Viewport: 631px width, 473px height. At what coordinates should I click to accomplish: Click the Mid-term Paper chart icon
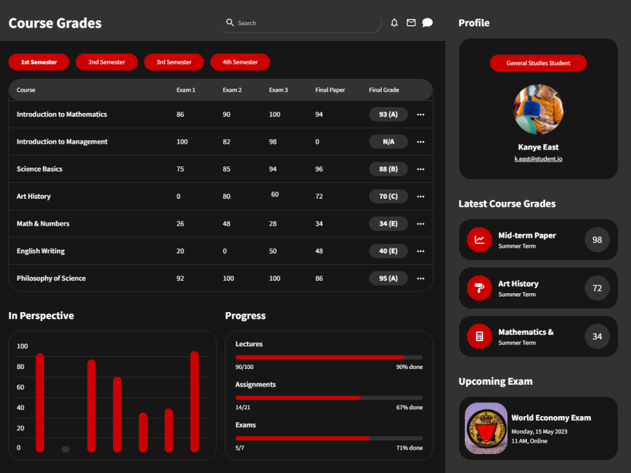click(480, 240)
